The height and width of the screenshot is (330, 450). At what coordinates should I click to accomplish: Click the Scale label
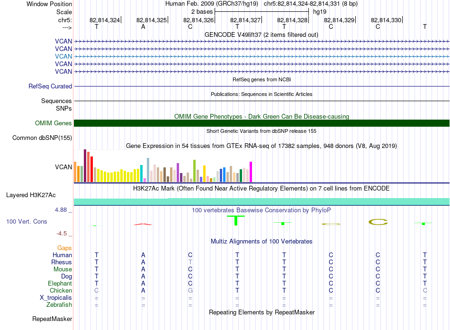point(64,12)
